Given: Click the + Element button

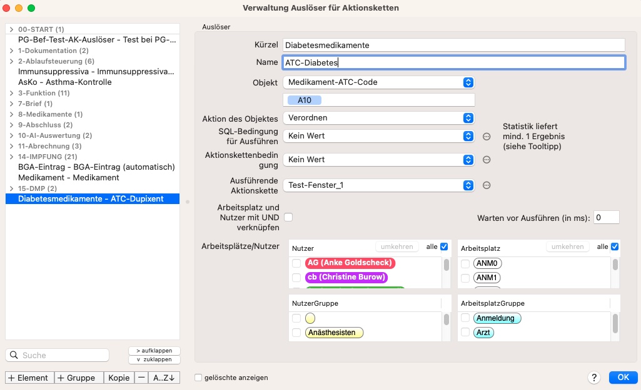Looking at the screenshot, I should pos(29,378).
